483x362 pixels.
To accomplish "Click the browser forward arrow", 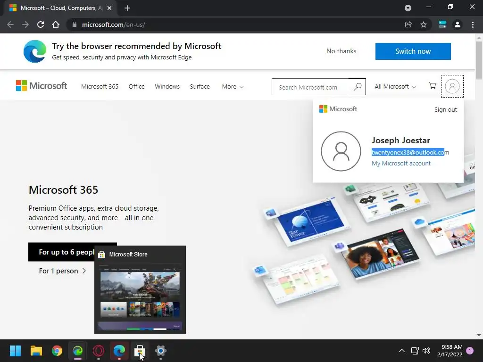I will coord(25,25).
